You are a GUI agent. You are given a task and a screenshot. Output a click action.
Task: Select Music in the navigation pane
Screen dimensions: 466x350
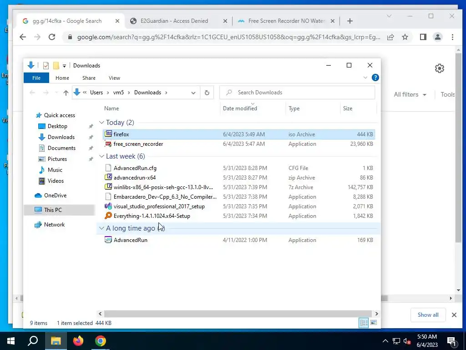coord(55,170)
